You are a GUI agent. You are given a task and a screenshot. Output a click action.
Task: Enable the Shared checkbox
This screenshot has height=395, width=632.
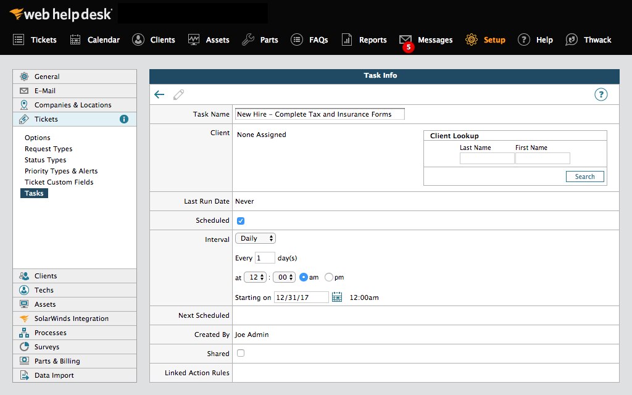(x=240, y=353)
